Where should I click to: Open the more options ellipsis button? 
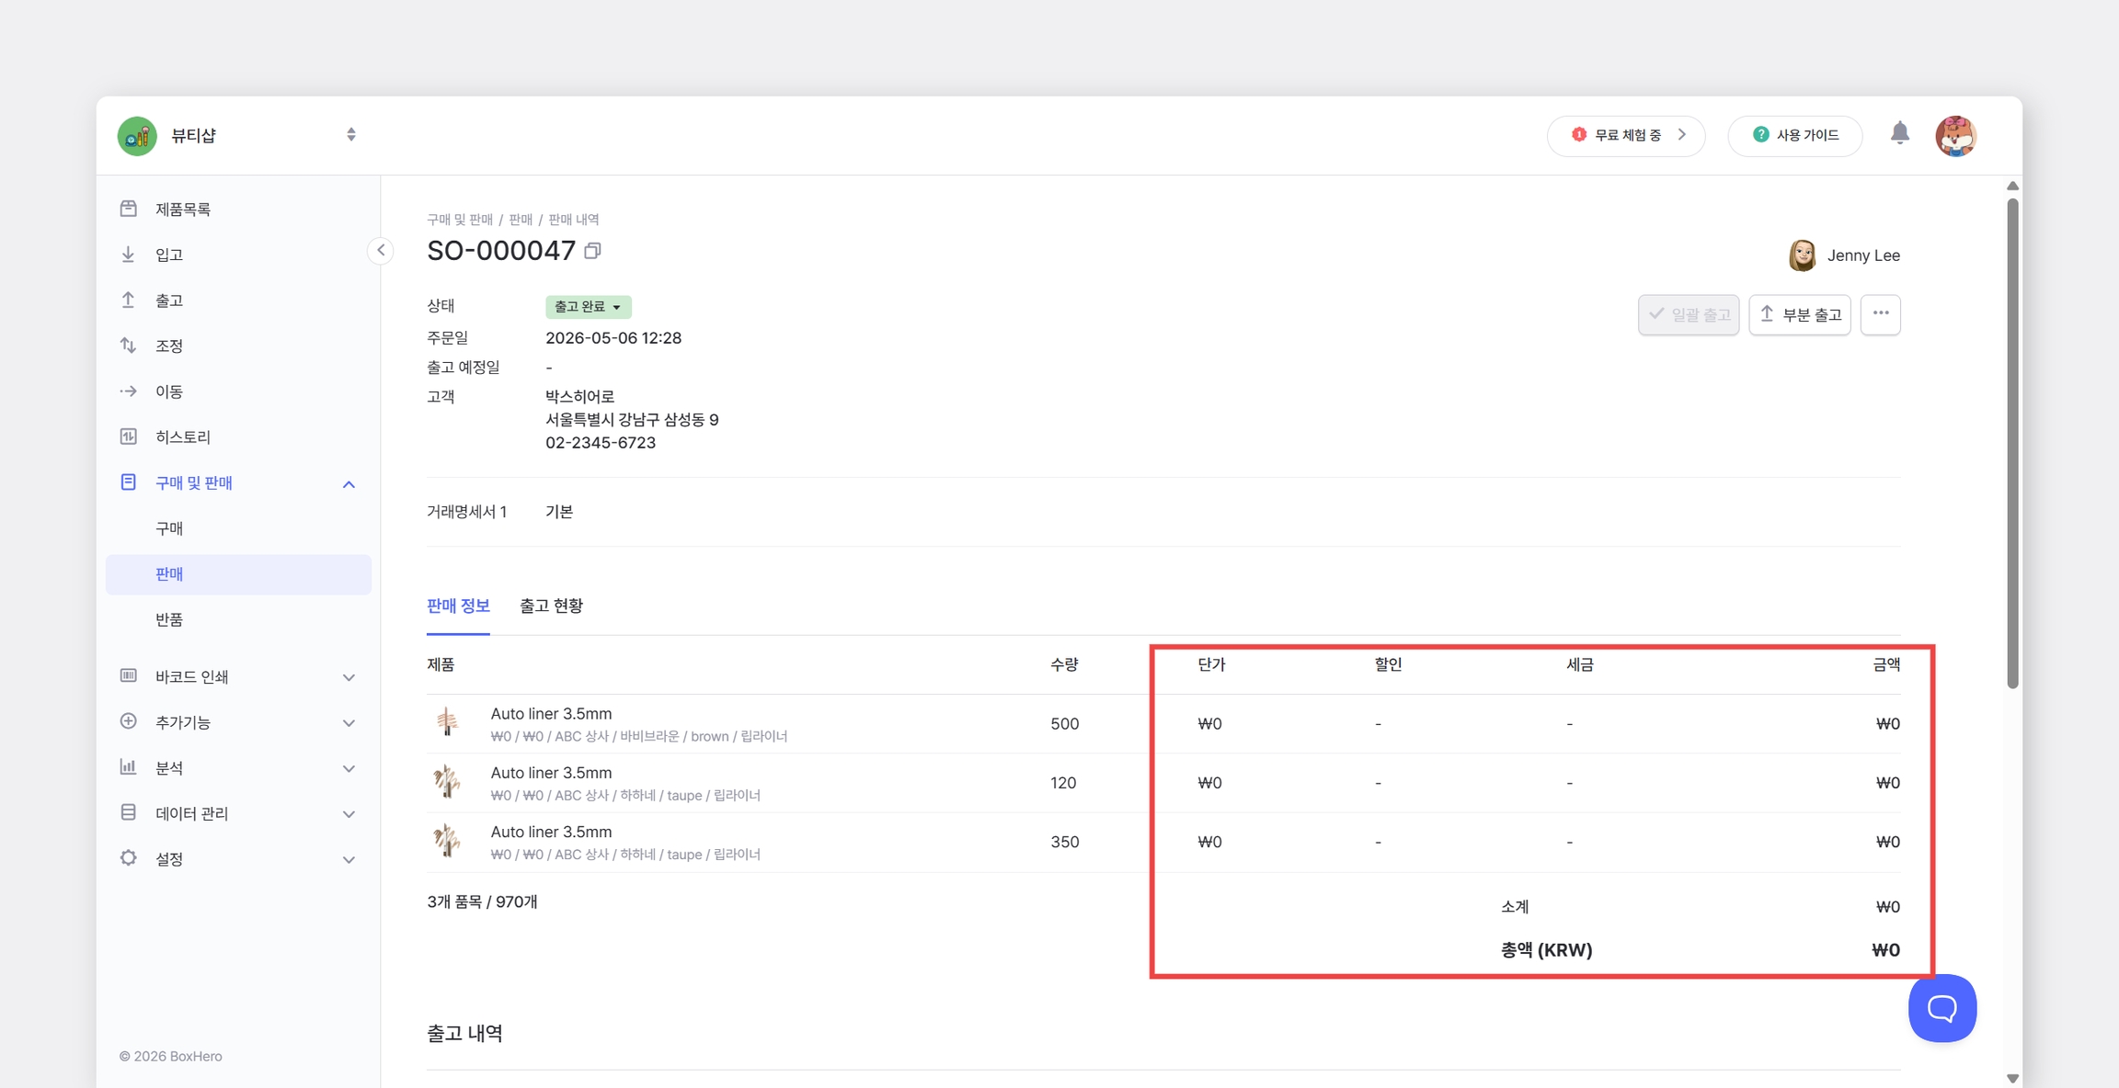point(1881,314)
